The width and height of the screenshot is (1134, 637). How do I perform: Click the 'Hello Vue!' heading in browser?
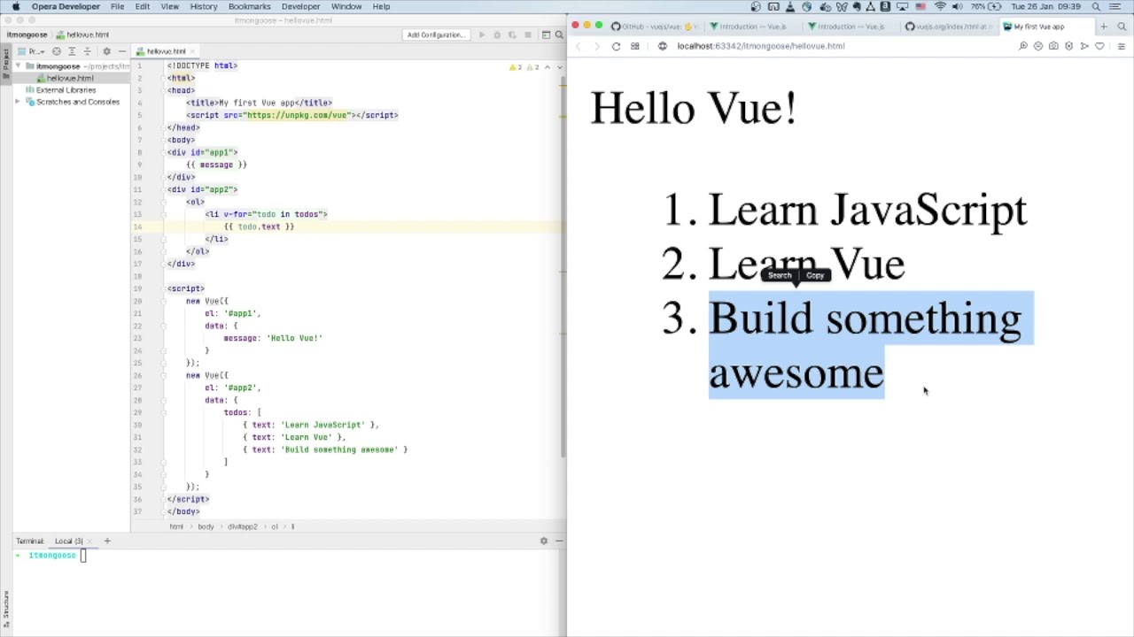coord(693,108)
